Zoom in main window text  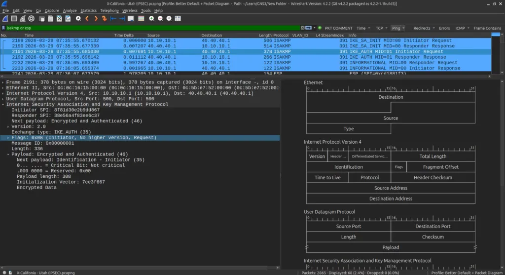151,19
